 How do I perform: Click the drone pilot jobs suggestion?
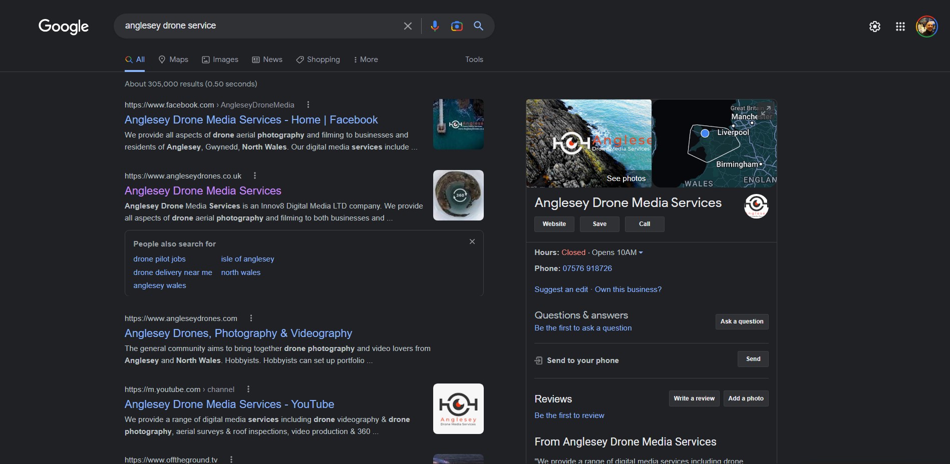click(x=159, y=259)
